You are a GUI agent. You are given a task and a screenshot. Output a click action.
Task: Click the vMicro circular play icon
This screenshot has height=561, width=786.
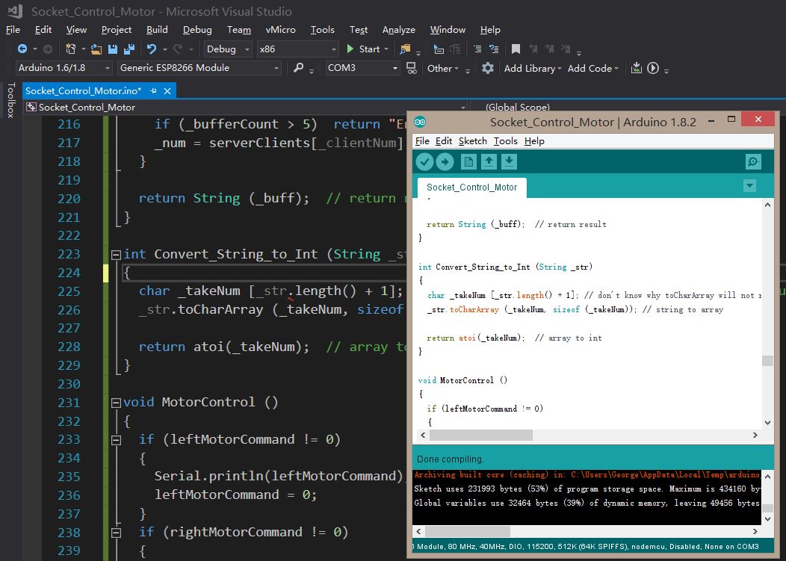tap(653, 68)
